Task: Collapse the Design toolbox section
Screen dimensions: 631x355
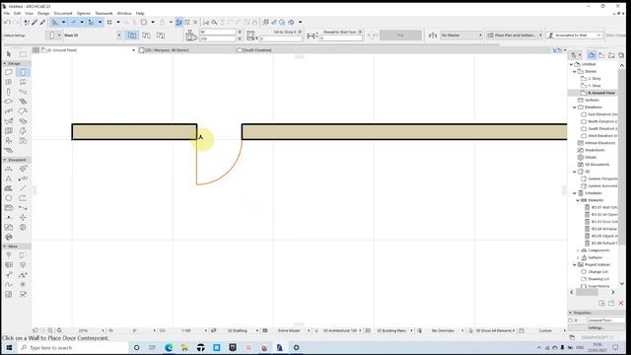Action: tap(5, 63)
